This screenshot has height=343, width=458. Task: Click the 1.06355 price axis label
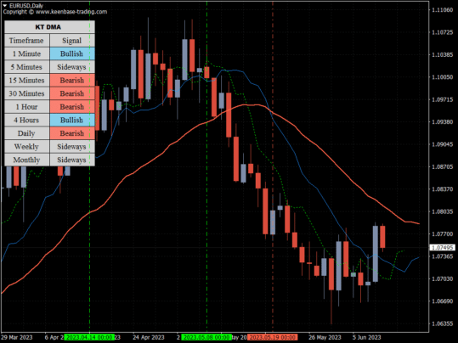pyautogui.click(x=442, y=323)
